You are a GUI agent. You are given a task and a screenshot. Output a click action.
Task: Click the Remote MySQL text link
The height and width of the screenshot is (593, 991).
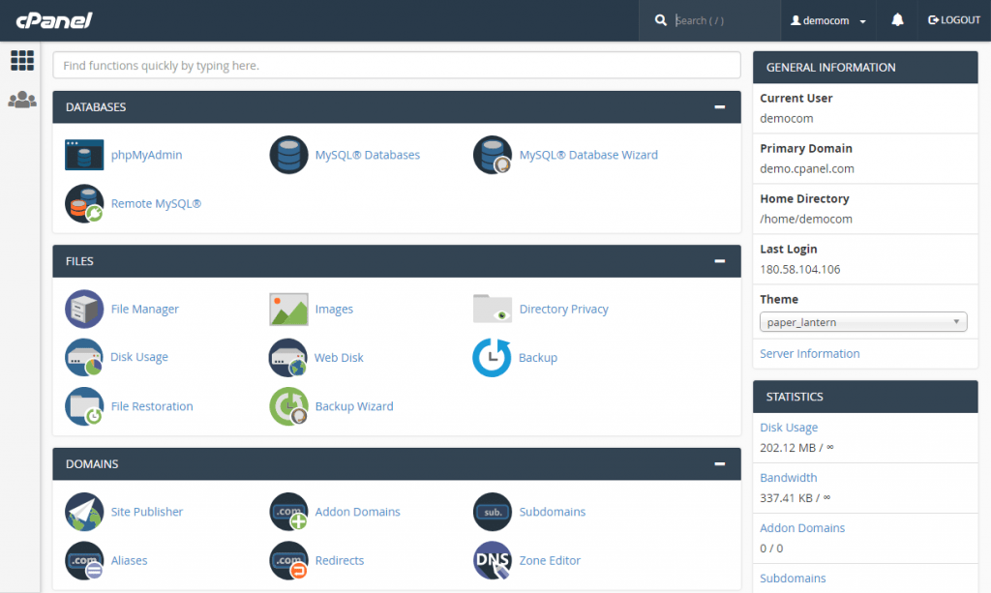pyautogui.click(x=156, y=203)
